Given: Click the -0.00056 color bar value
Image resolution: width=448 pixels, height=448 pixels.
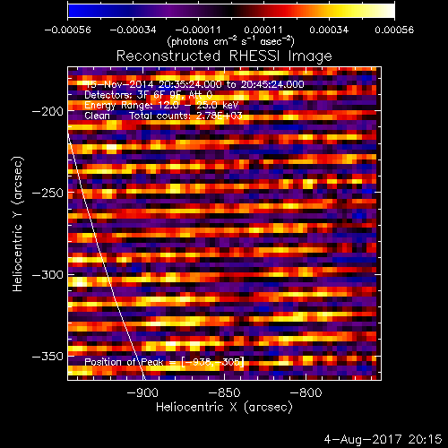Looking at the screenshot, I should click(x=68, y=30).
